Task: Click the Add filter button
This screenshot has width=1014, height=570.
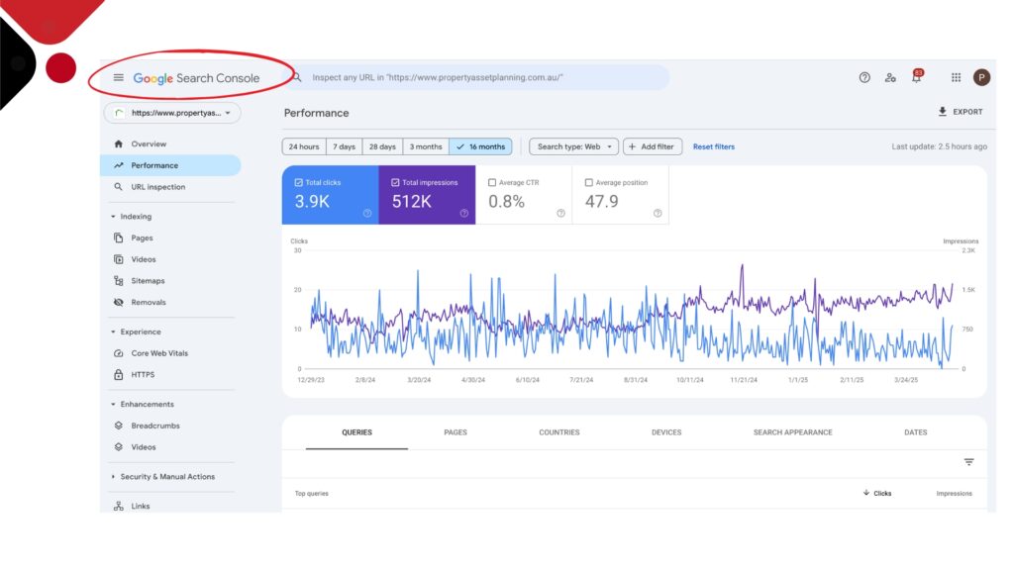Action: pyautogui.click(x=652, y=146)
